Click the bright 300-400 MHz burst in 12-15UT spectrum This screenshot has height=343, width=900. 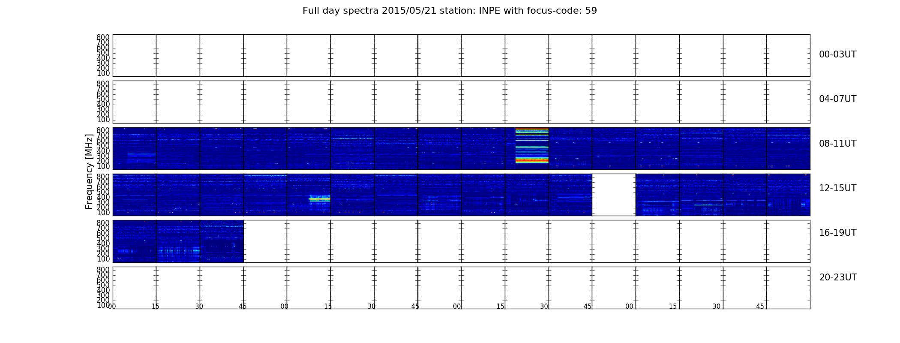coord(320,198)
